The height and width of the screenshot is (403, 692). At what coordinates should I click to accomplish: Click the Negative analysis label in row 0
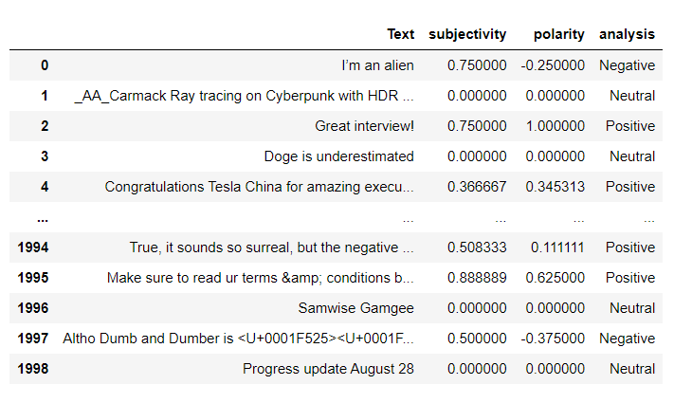pyautogui.click(x=627, y=65)
